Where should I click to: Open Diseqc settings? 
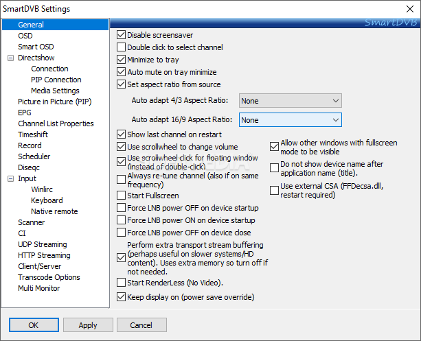[29, 167]
